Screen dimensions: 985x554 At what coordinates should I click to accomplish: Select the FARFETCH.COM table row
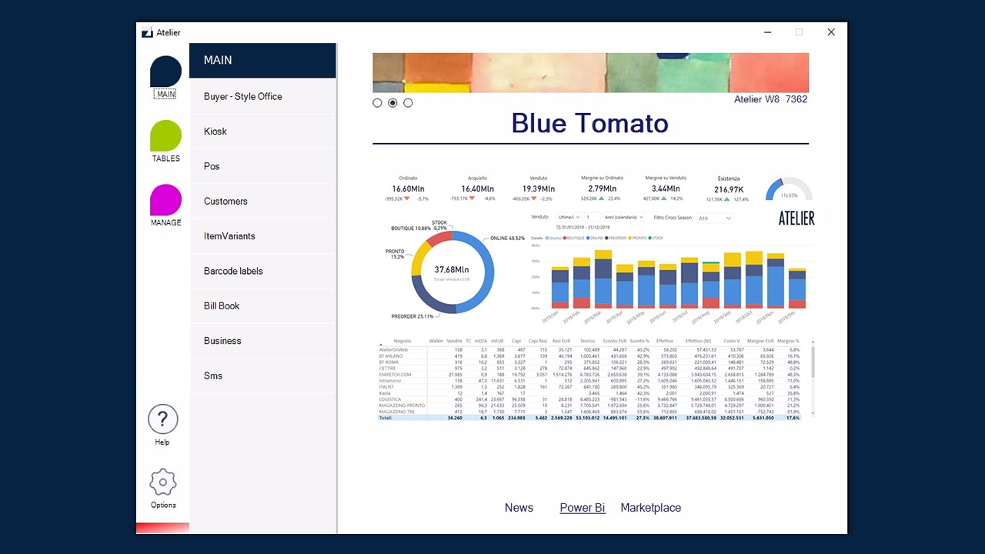click(x=589, y=375)
